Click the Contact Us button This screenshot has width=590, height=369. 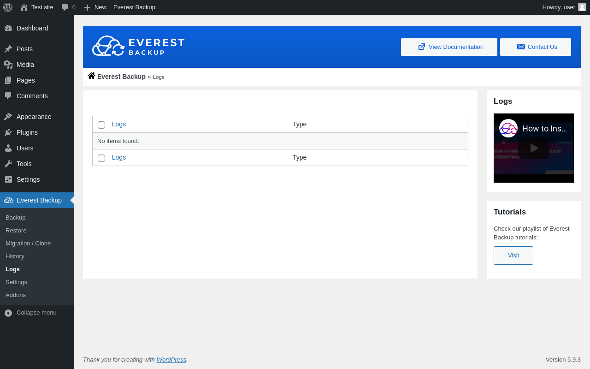[536, 47]
